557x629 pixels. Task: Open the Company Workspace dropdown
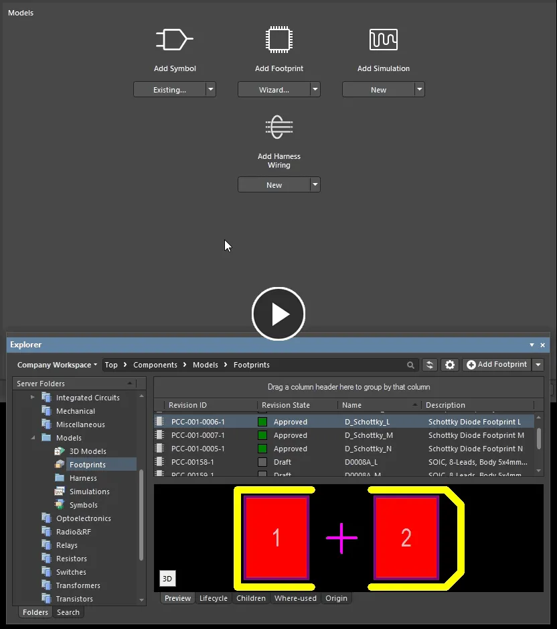click(56, 365)
